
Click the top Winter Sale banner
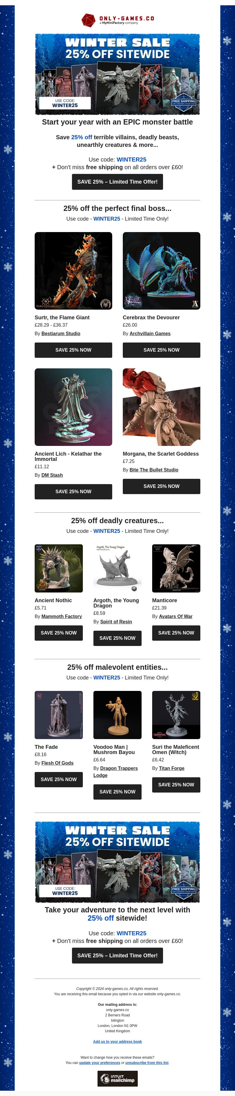coord(117,74)
